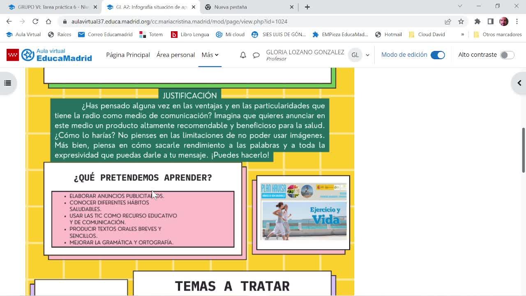This screenshot has height=296, width=526.
Task: Click the ELABORAR ANUNCIOS bullet
Action: coord(117,196)
